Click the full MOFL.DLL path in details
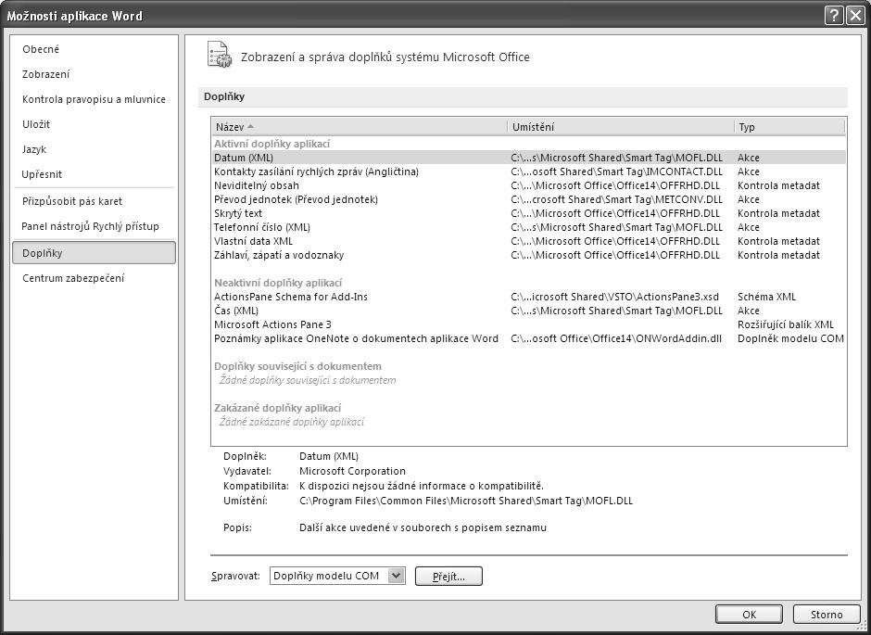This screenshot has height=635, width=871. [x=465, y=500]
